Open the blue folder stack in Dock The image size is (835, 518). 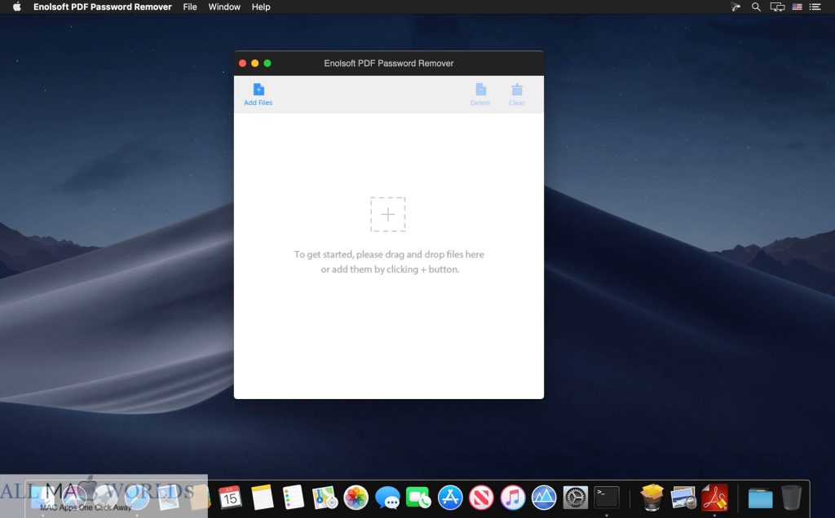pyautogui.click(x=761, y=498)
